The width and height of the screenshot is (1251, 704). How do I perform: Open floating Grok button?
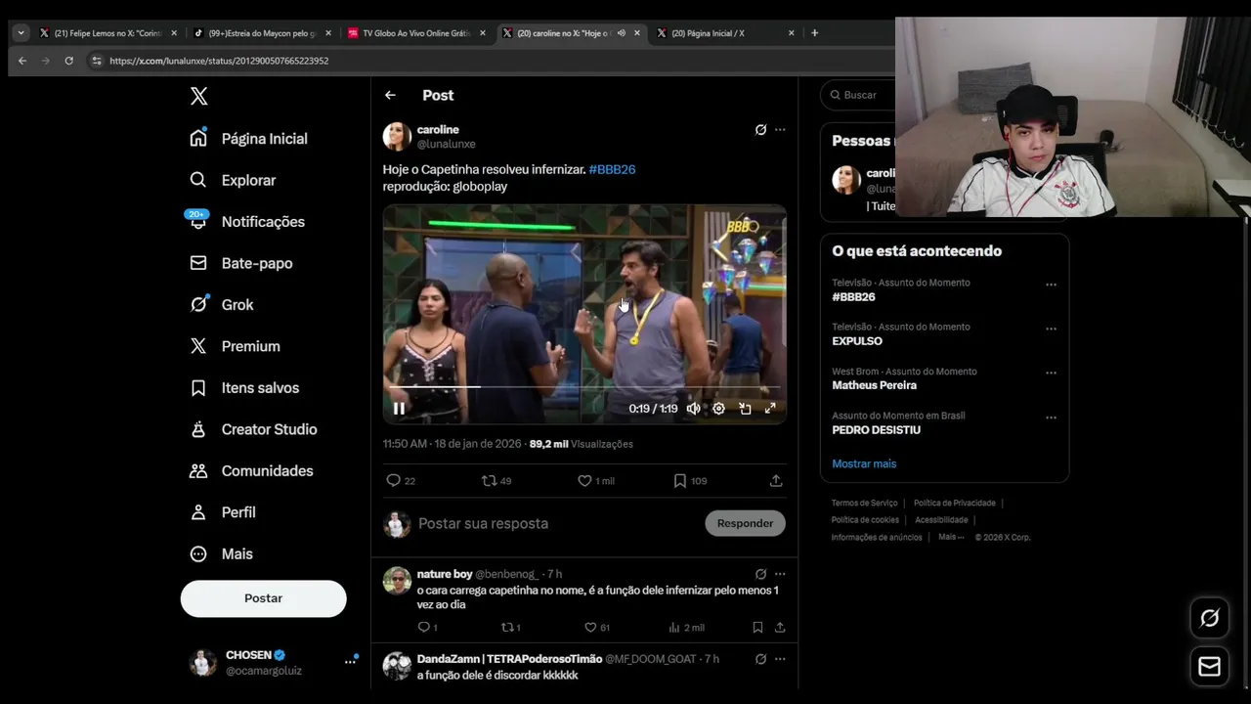pyautogui.click(x=1209, y=618)
